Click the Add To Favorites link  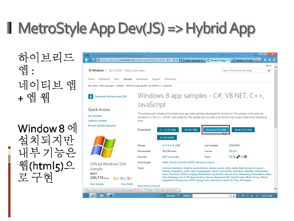click(x=171, y=157)
